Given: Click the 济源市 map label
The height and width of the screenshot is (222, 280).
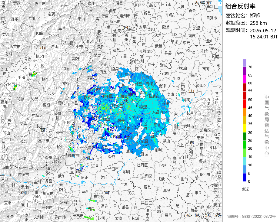Looking at the screenshot, I should (23, 175).
